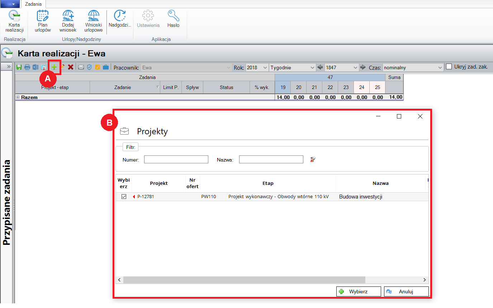Add a task with the green plus icon

(54, 67)
